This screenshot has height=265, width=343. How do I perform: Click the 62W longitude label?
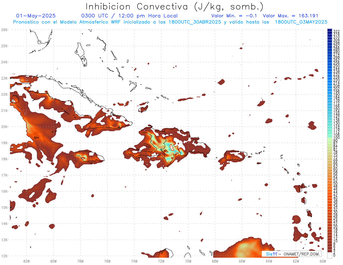click(296, 261)
